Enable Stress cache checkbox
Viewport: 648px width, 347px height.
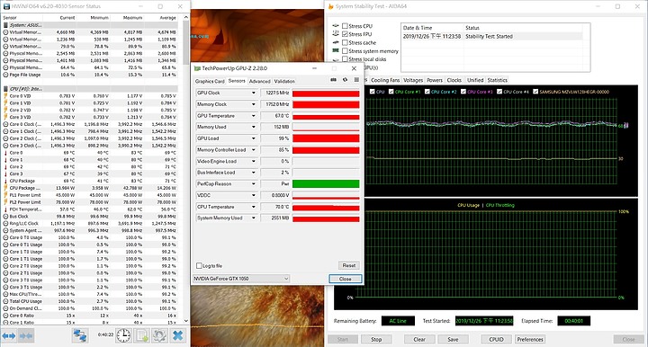[345, 42]
